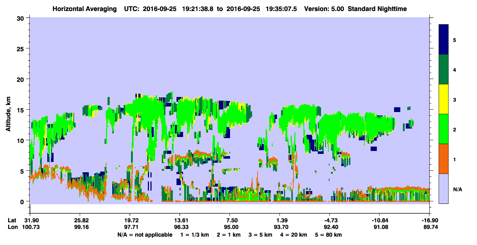Click the dark green level 4 colorbar segment
477x245 pixels.
444,69
